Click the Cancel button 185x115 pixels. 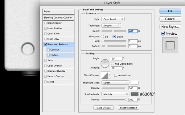pos(170,19)
